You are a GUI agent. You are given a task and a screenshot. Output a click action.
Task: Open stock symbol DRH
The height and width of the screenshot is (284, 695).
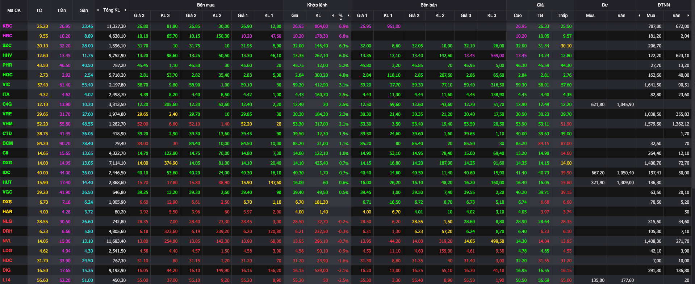(x=7, y=231)
